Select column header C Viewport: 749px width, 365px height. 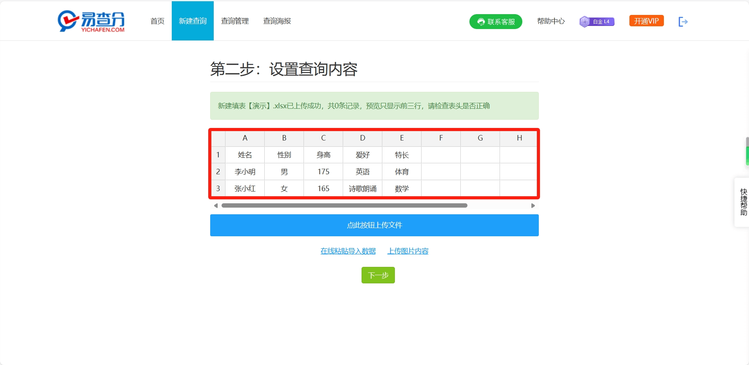coord(324,138)
